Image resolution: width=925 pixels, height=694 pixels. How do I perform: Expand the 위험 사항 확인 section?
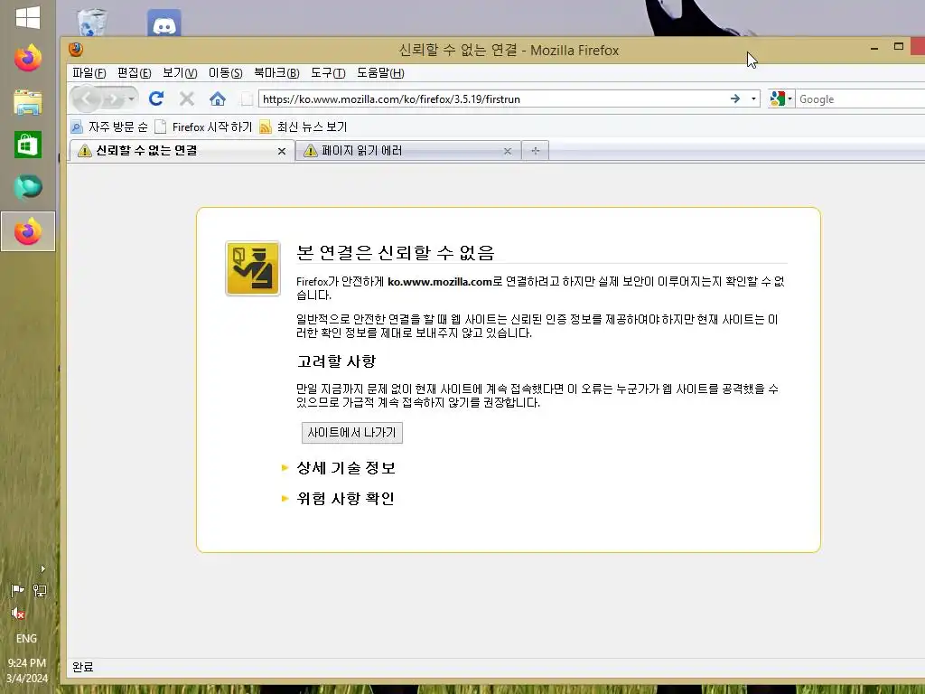[339, 499]
